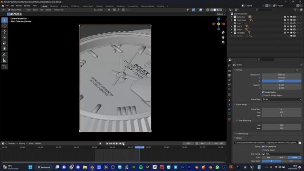
Task: Toggle the camera view icon in viewport
Action: point(223,42)
